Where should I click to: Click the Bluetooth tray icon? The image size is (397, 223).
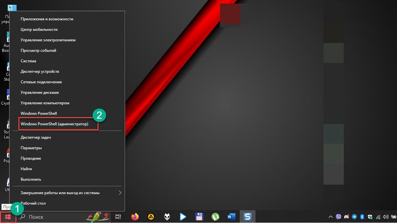(362, 217)
